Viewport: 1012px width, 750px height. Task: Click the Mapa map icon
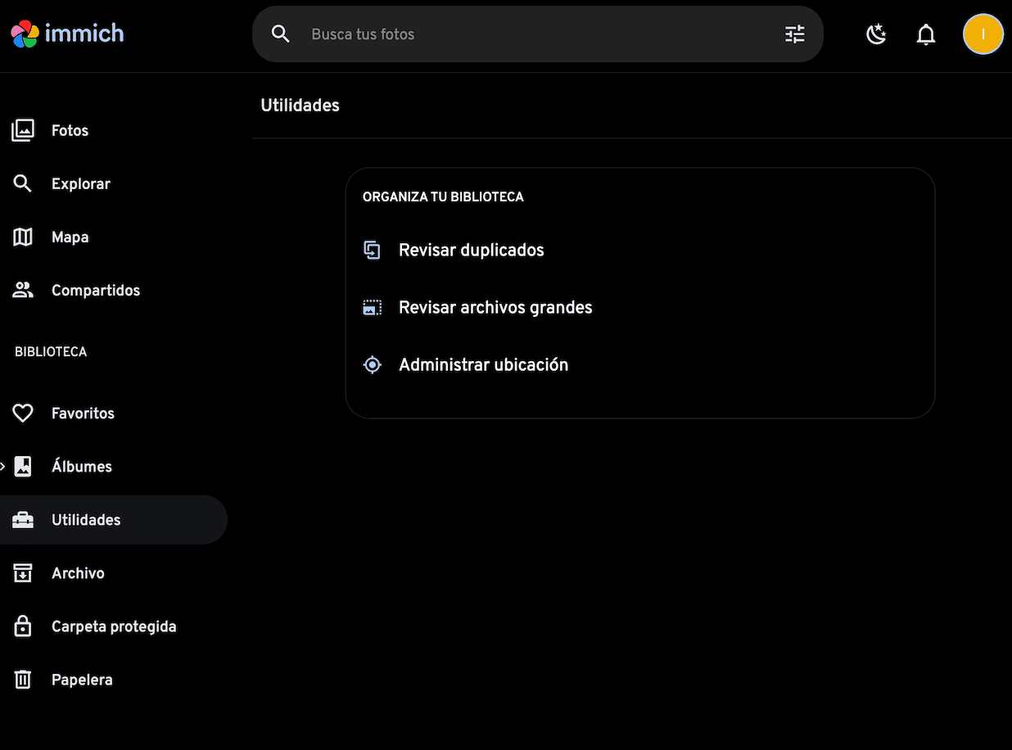click(x=23, y=237)
